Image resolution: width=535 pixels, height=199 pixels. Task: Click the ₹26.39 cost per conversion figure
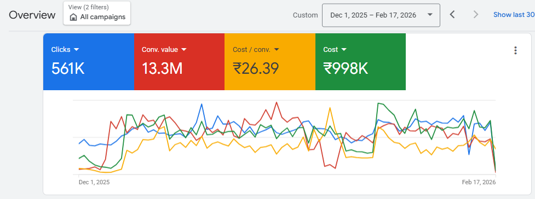[x=256, y=68]
